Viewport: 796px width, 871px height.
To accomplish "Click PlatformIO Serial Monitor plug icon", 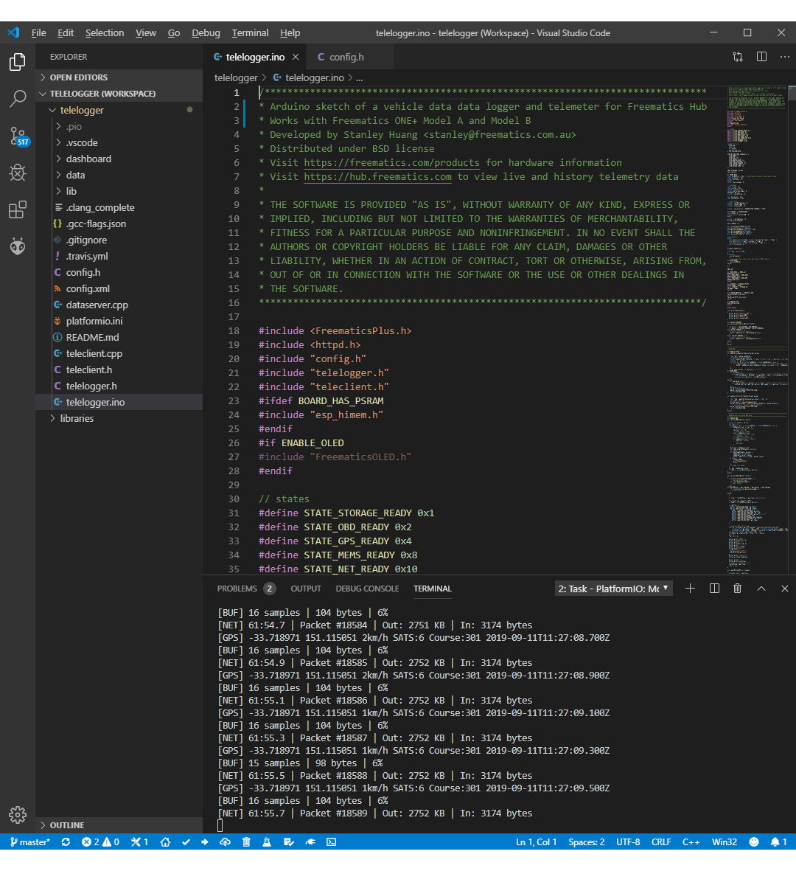I will (310, 841).
